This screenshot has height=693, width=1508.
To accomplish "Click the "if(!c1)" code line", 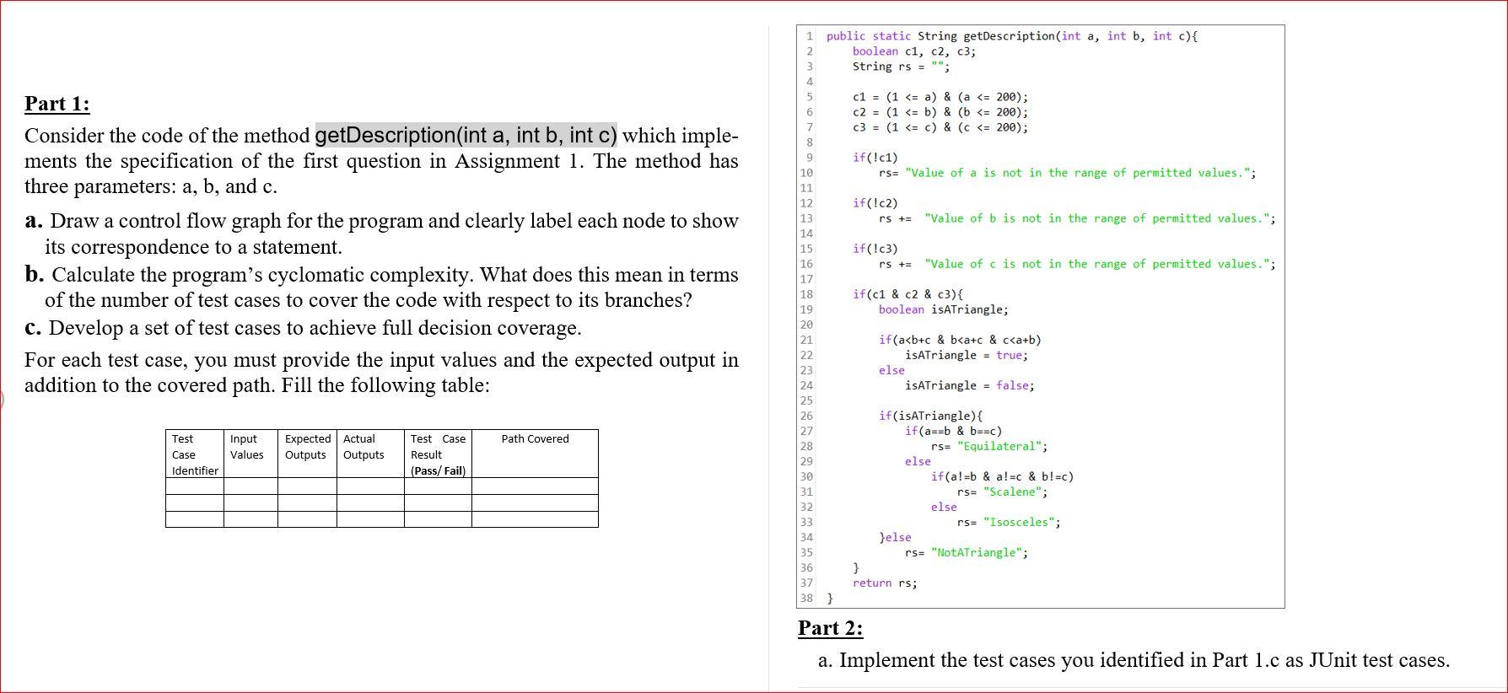I will [875, 158].
